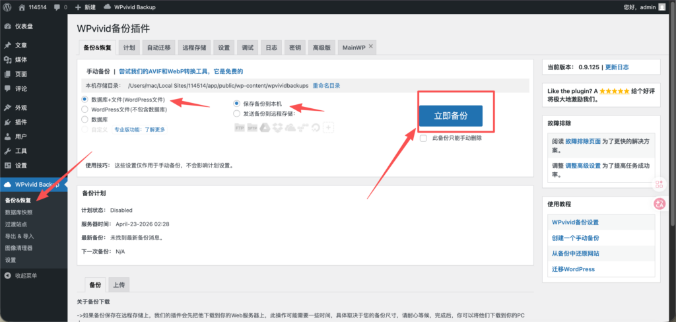The width and height of the screenshot is (676, 322).
Task: Click the FTP remote storage icon
Action: click(x=239, y=127)
